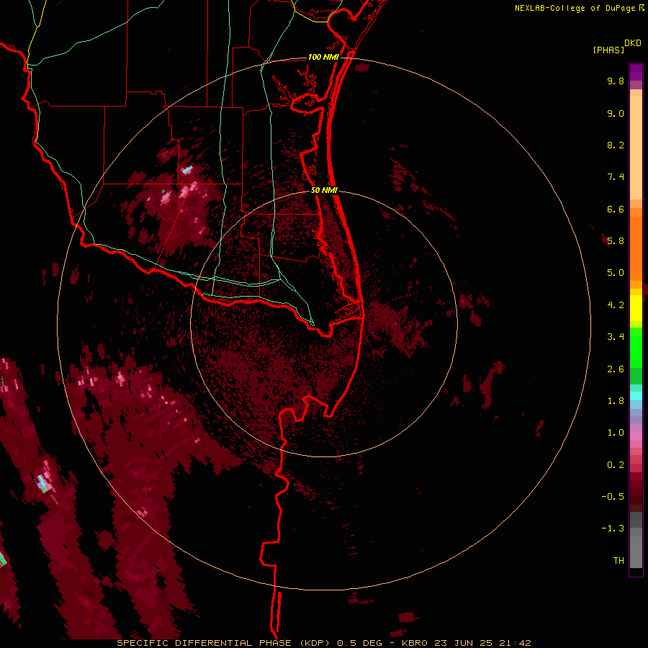Viewport: 648px width, 648px height.
Task: Click the "DKD" unit label above the scale
Action: pos(633,43)
